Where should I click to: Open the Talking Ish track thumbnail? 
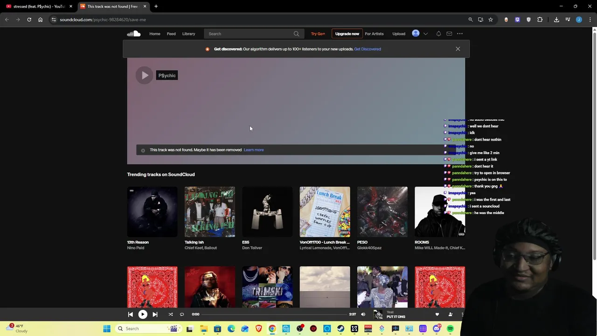click(210, 212)
